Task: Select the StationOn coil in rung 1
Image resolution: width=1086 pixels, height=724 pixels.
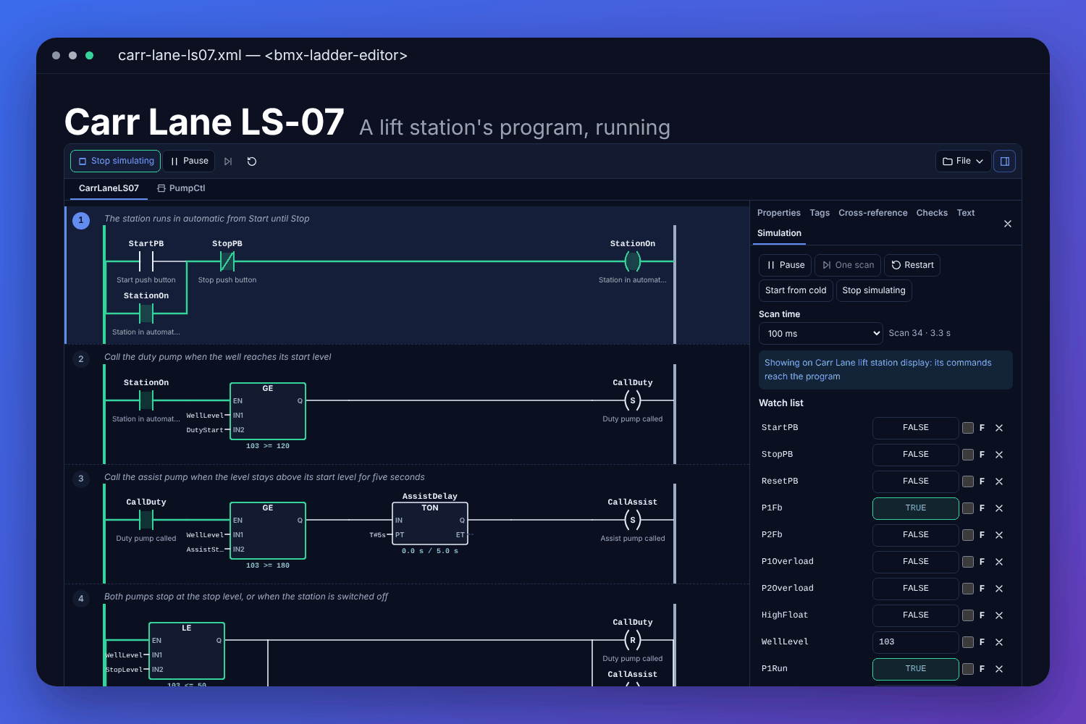Action: pyautogui.click(x=633, y=261)
